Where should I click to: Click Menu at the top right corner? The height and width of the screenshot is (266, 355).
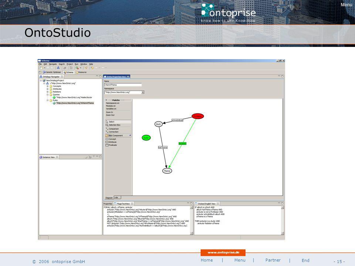click(346, 5)
